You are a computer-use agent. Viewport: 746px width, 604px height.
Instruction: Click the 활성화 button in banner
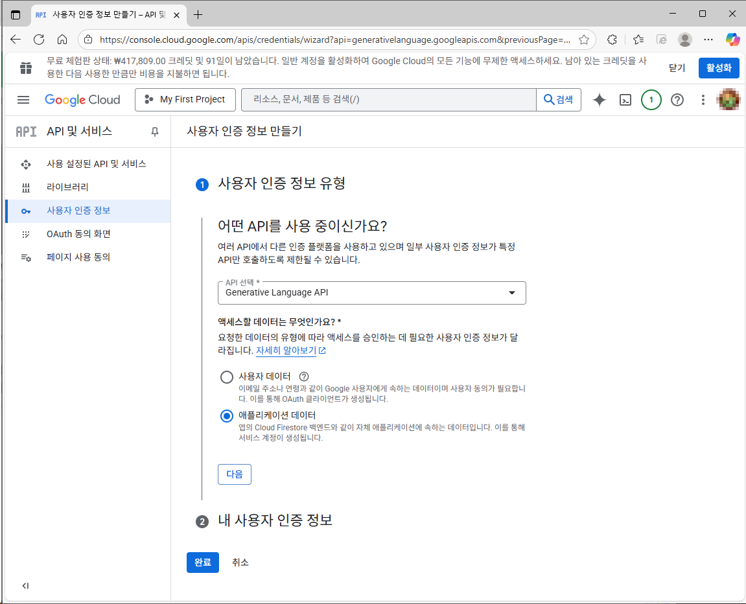click(x=718, y=68)
